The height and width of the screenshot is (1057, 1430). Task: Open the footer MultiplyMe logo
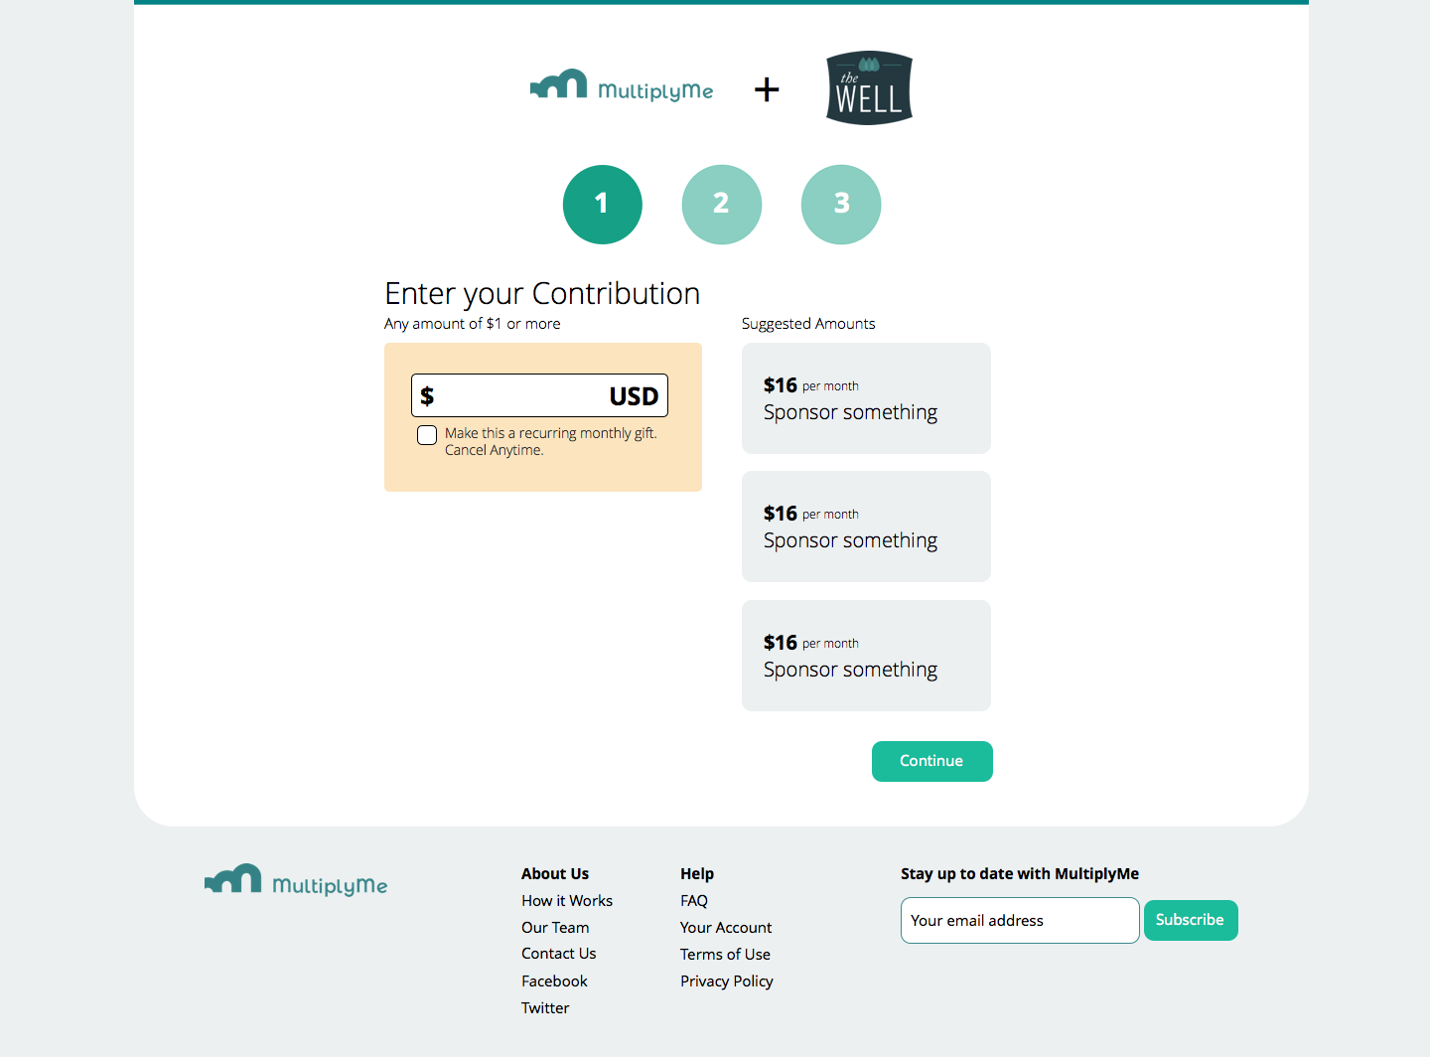(x=296, y=881)
